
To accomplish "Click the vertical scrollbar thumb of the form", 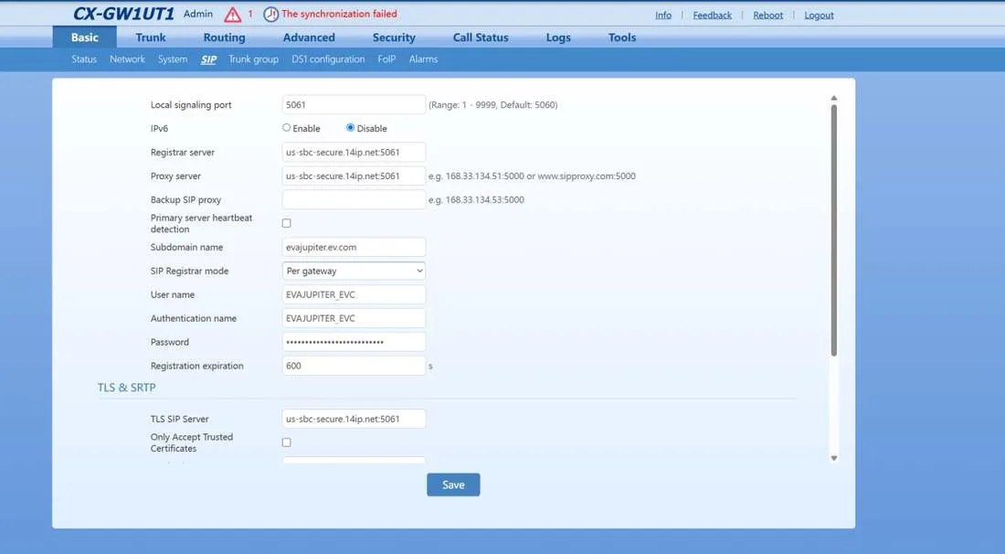I will click(834, 230).
